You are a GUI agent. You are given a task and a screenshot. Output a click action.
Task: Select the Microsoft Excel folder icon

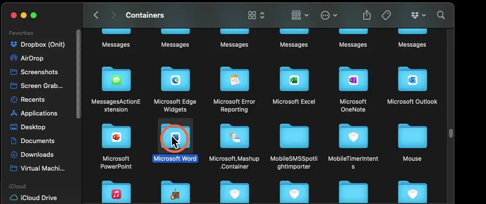coord(294,79)
